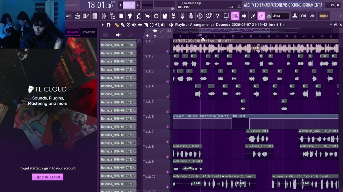
Task: Open the Waves Tune automation clip menu
Action: (x=174, y=116)
